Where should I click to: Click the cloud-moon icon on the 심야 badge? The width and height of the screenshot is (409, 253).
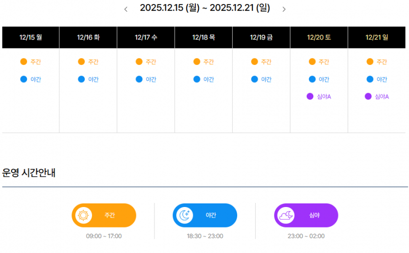point(285,215)
